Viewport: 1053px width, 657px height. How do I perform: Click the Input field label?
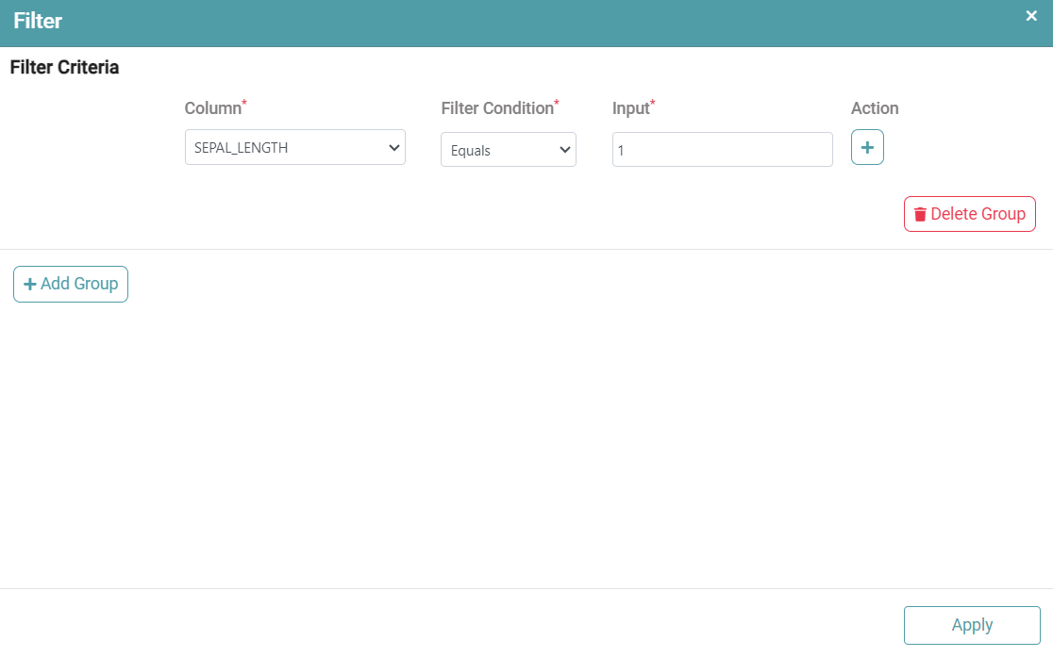pos(630,108)
